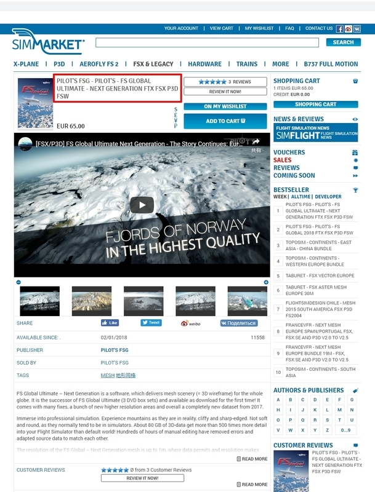Open the Weibo icon in the header

pyautogui.click(x=348, y=29)
